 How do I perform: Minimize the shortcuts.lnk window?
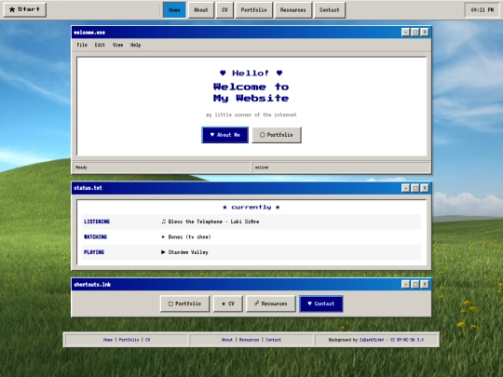pos(405,284)
